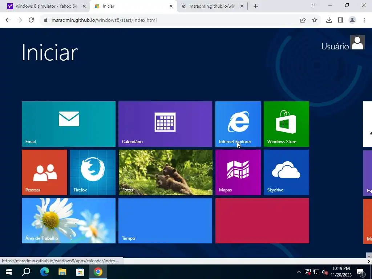The height and width of the screenshot is (279, 372).
Task: Click the blank crimson tile
Action: click(x=262, y=221)
